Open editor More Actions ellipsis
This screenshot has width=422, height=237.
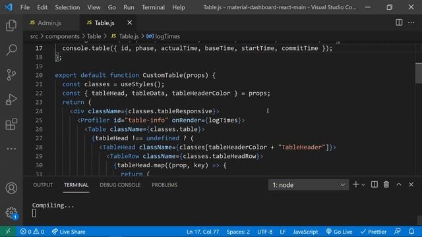point(411,22)
